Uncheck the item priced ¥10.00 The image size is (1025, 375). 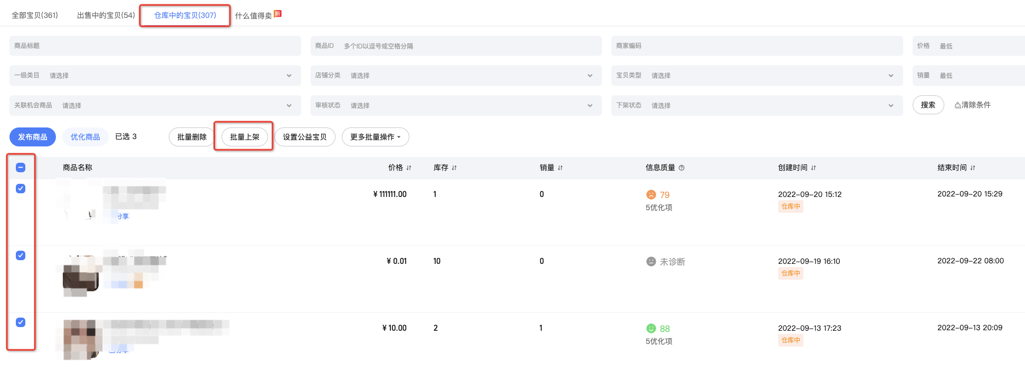point(21,322)
